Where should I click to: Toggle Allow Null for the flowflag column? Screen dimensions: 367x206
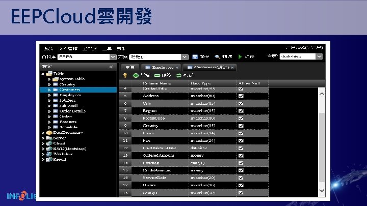point(241,163)
